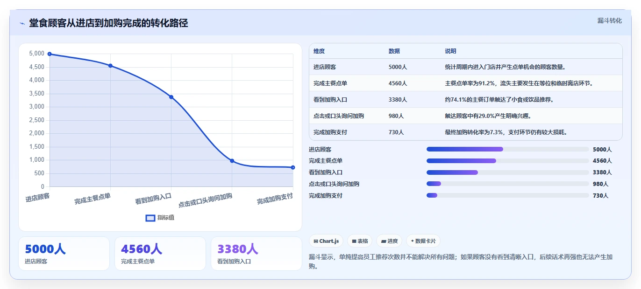
Task: Click the 3380人 data card
Action: click(x=256, y=254)
